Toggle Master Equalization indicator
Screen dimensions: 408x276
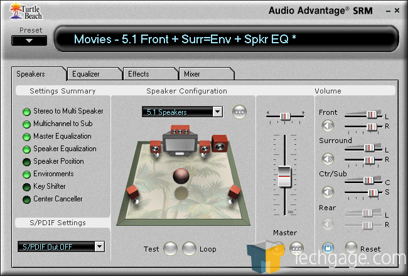pyautogui.click(x=26, y=137)
